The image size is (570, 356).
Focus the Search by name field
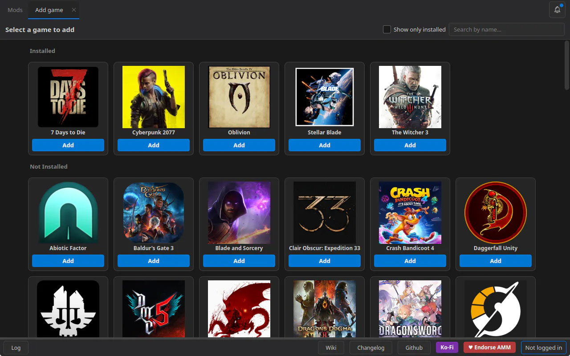pos(507,29)
